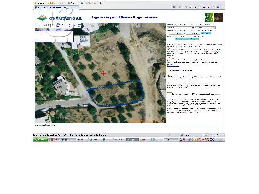Click the blue help icon in browser toolbar
The height and width of the screenshot is (194, 259).
tap(218, 7)
